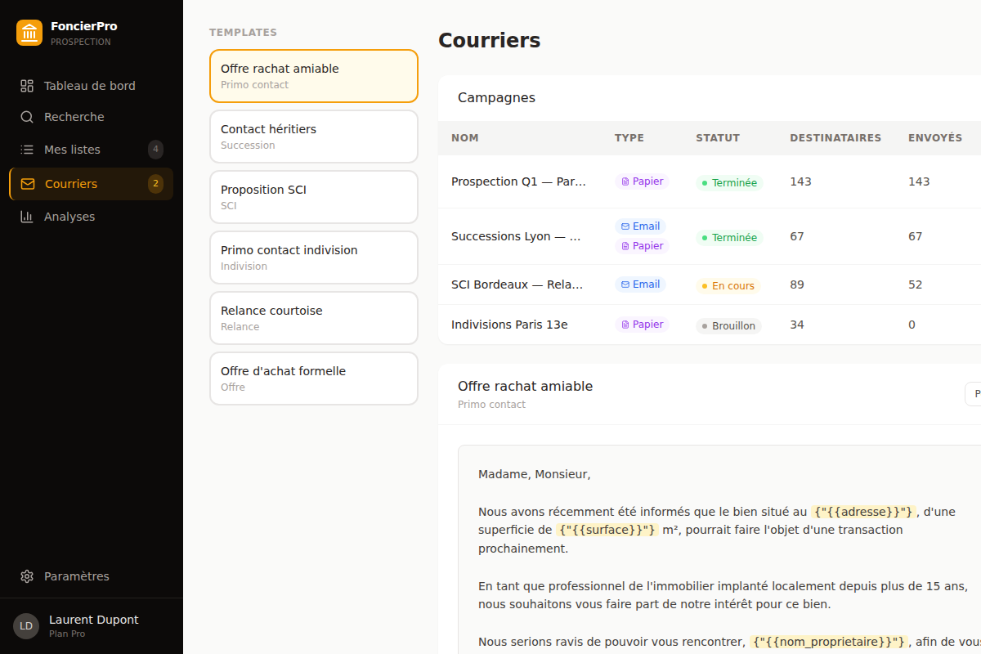
Task: Open Paramètres settings
Action: coord(92,576)
